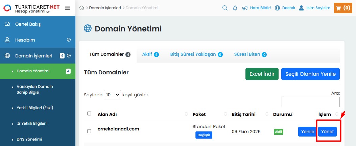Click the megaphone Hata Bildir icon
Screen dimensions: 356x146
(245, 8)
